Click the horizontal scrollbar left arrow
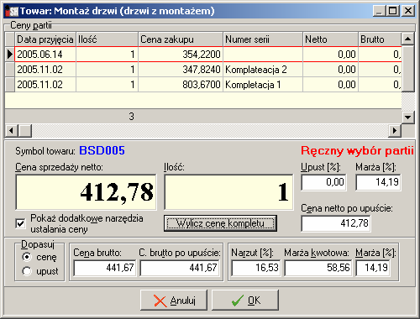 coord(12,130)
